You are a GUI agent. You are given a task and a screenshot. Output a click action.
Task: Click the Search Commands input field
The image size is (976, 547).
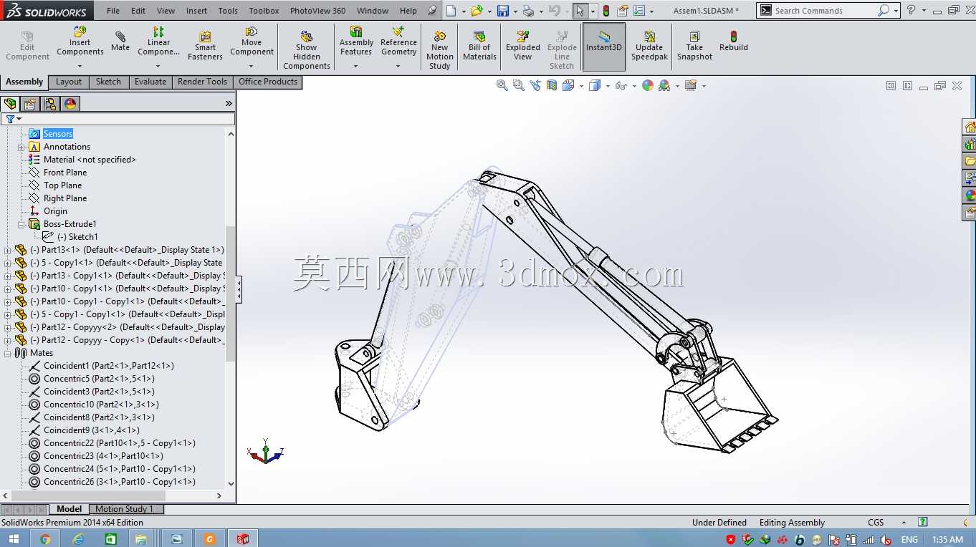tap(823, 11)
